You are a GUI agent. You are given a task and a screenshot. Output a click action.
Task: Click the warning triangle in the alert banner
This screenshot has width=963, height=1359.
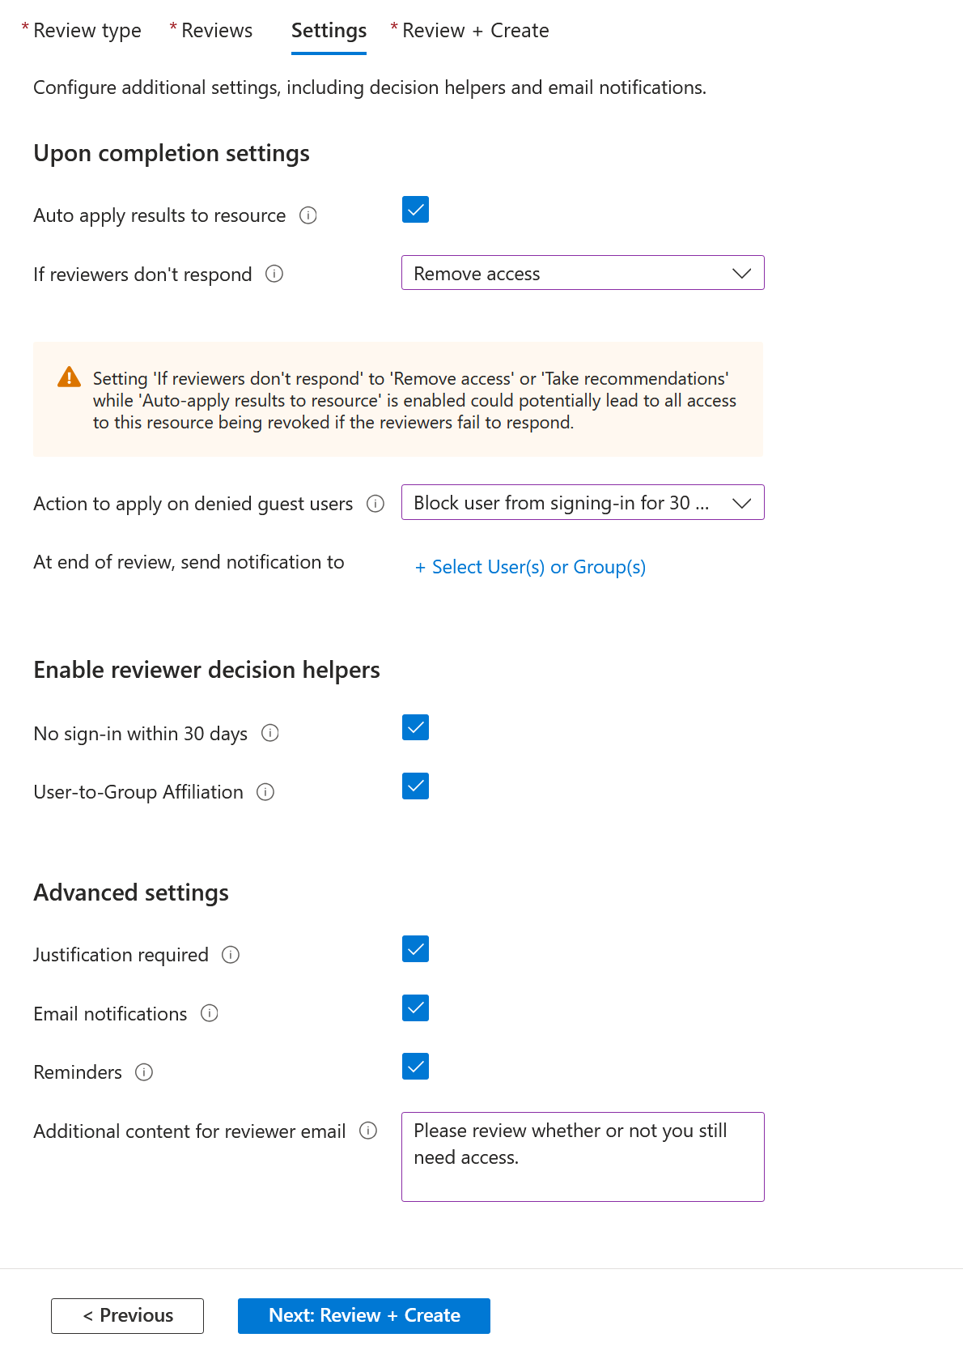click(x=70, y=377)
